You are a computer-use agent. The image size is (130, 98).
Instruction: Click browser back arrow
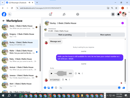click(3, 8)
